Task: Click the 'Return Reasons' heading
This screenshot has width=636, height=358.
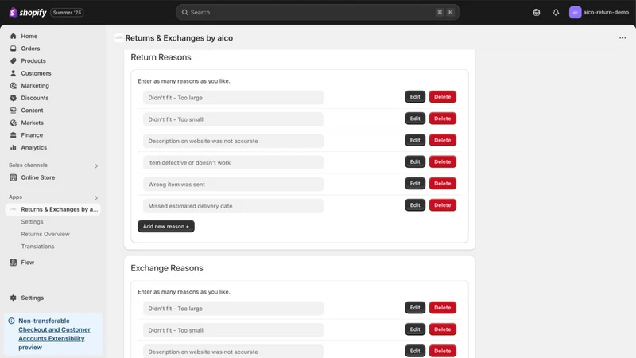Action: (x=161, y=57)
